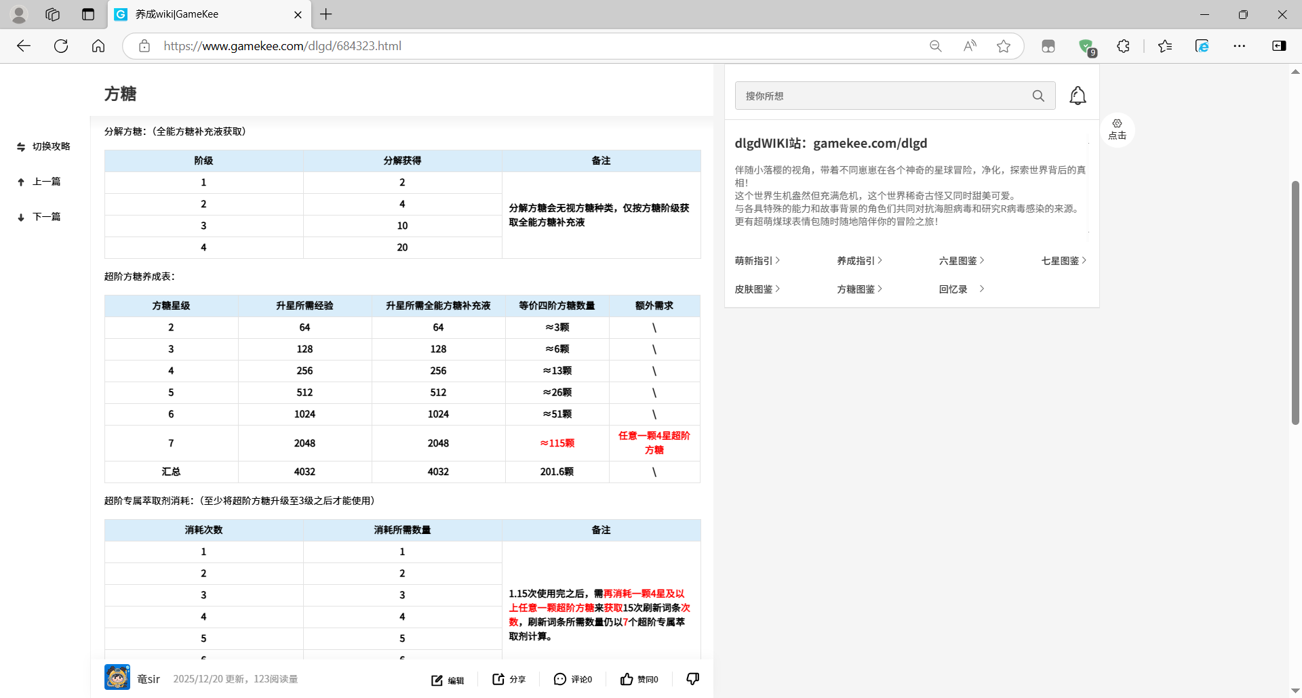The height and width of the screenshot is (698, 1302).
Task: Expand the 六星图鉴 category
Action: point(961,261)
